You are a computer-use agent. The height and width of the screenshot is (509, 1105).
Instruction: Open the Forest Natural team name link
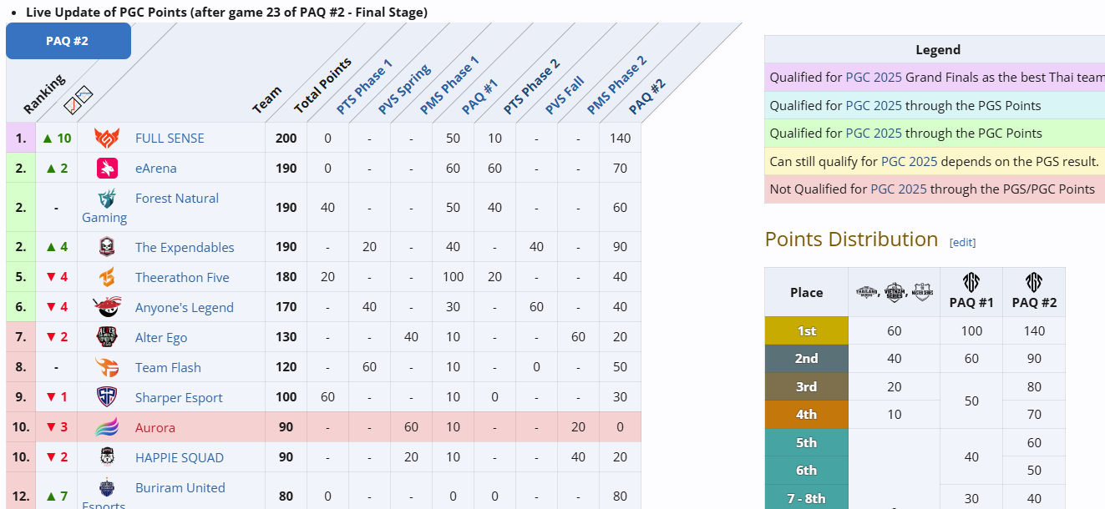click(177, 199)
